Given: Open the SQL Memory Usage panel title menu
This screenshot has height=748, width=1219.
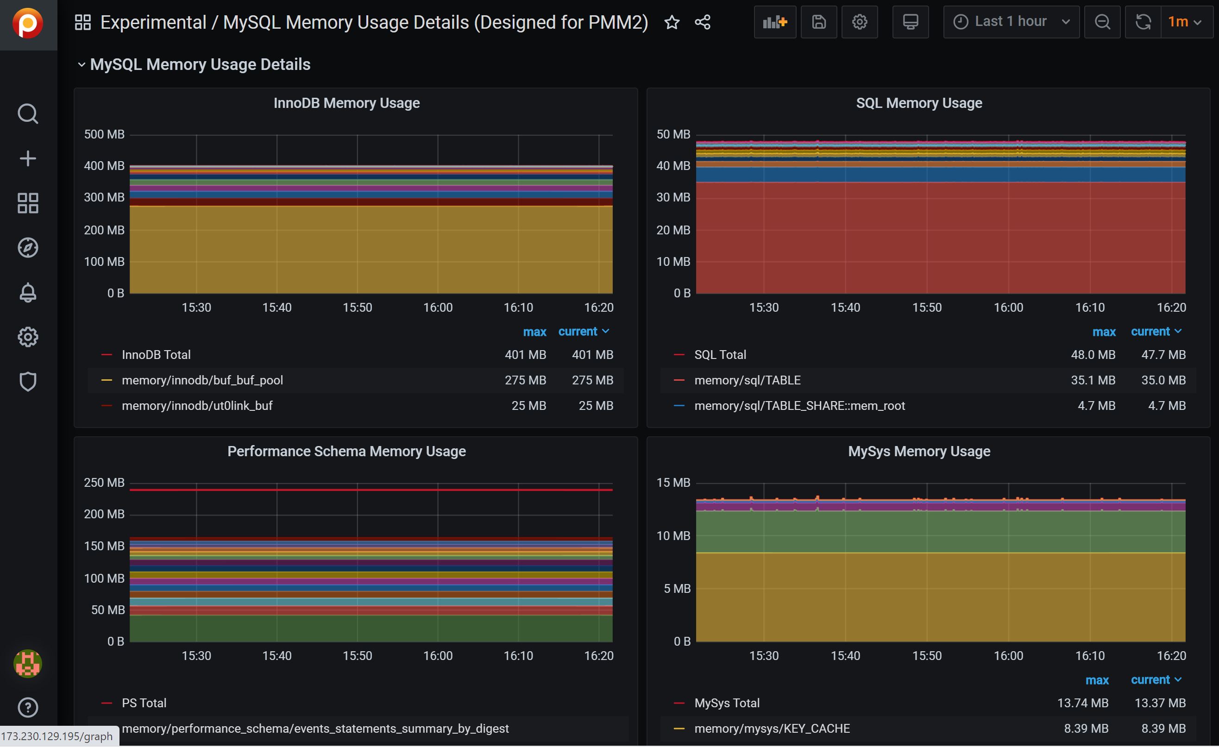Looking at the screenshot, I should tap(919, 103).
